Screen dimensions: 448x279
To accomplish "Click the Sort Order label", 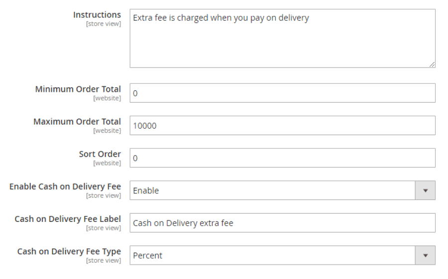I will 100,154.
